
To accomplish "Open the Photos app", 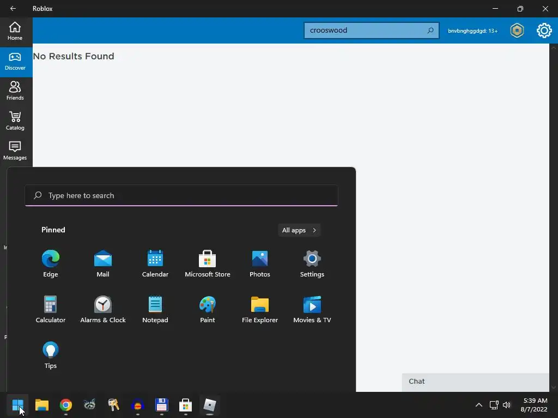I will point(260,263).
